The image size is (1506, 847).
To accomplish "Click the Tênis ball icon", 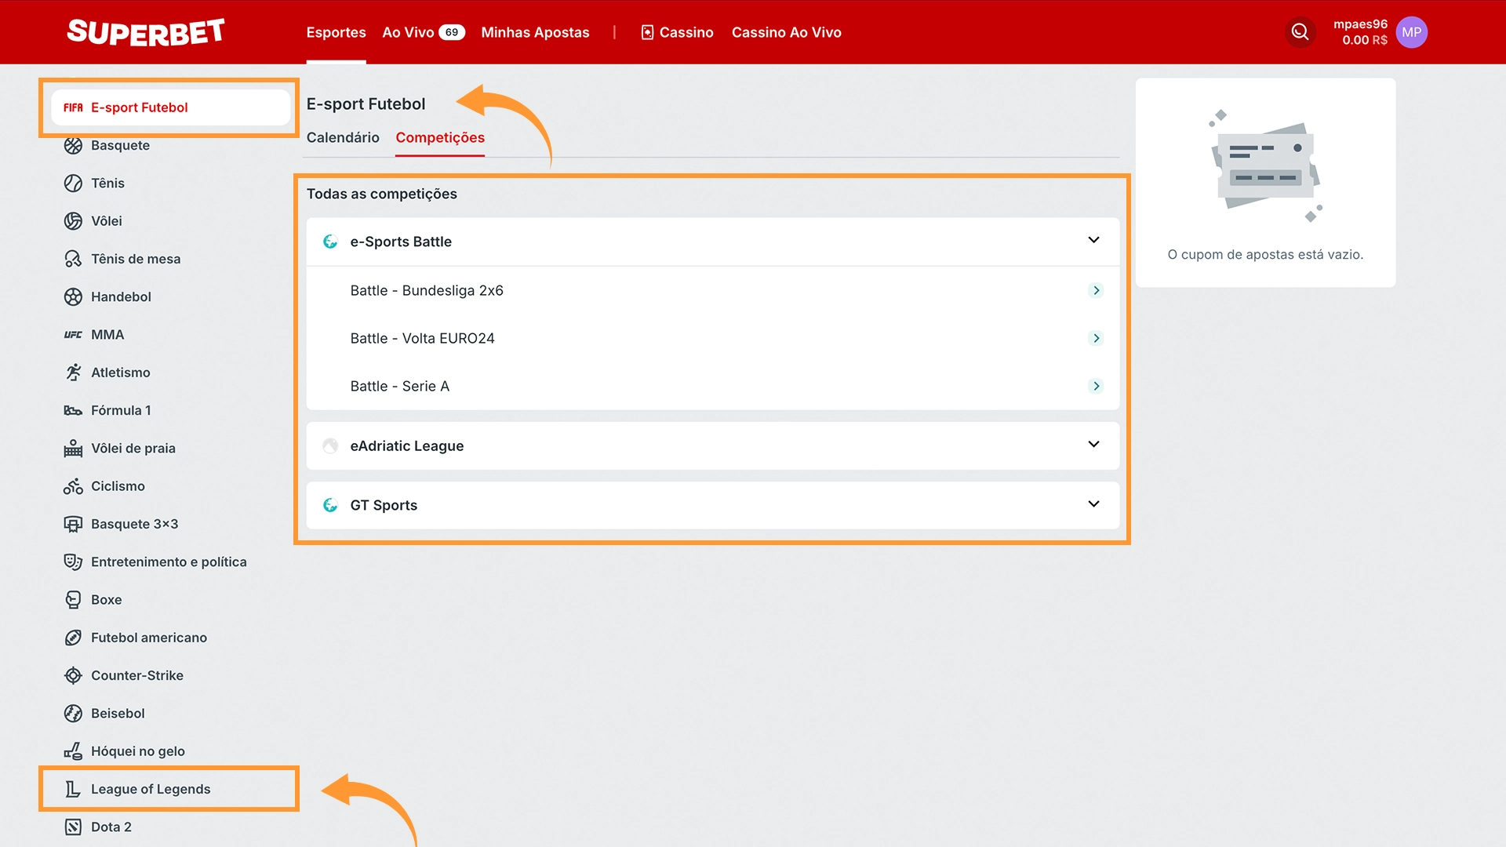I will click(x=73, y=183).
